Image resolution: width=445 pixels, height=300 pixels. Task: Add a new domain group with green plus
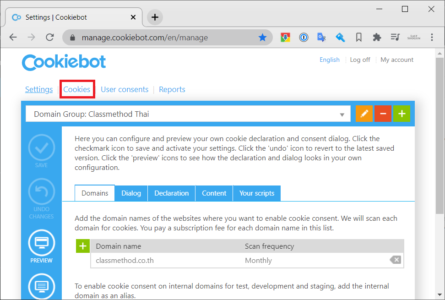click(402, 113)
